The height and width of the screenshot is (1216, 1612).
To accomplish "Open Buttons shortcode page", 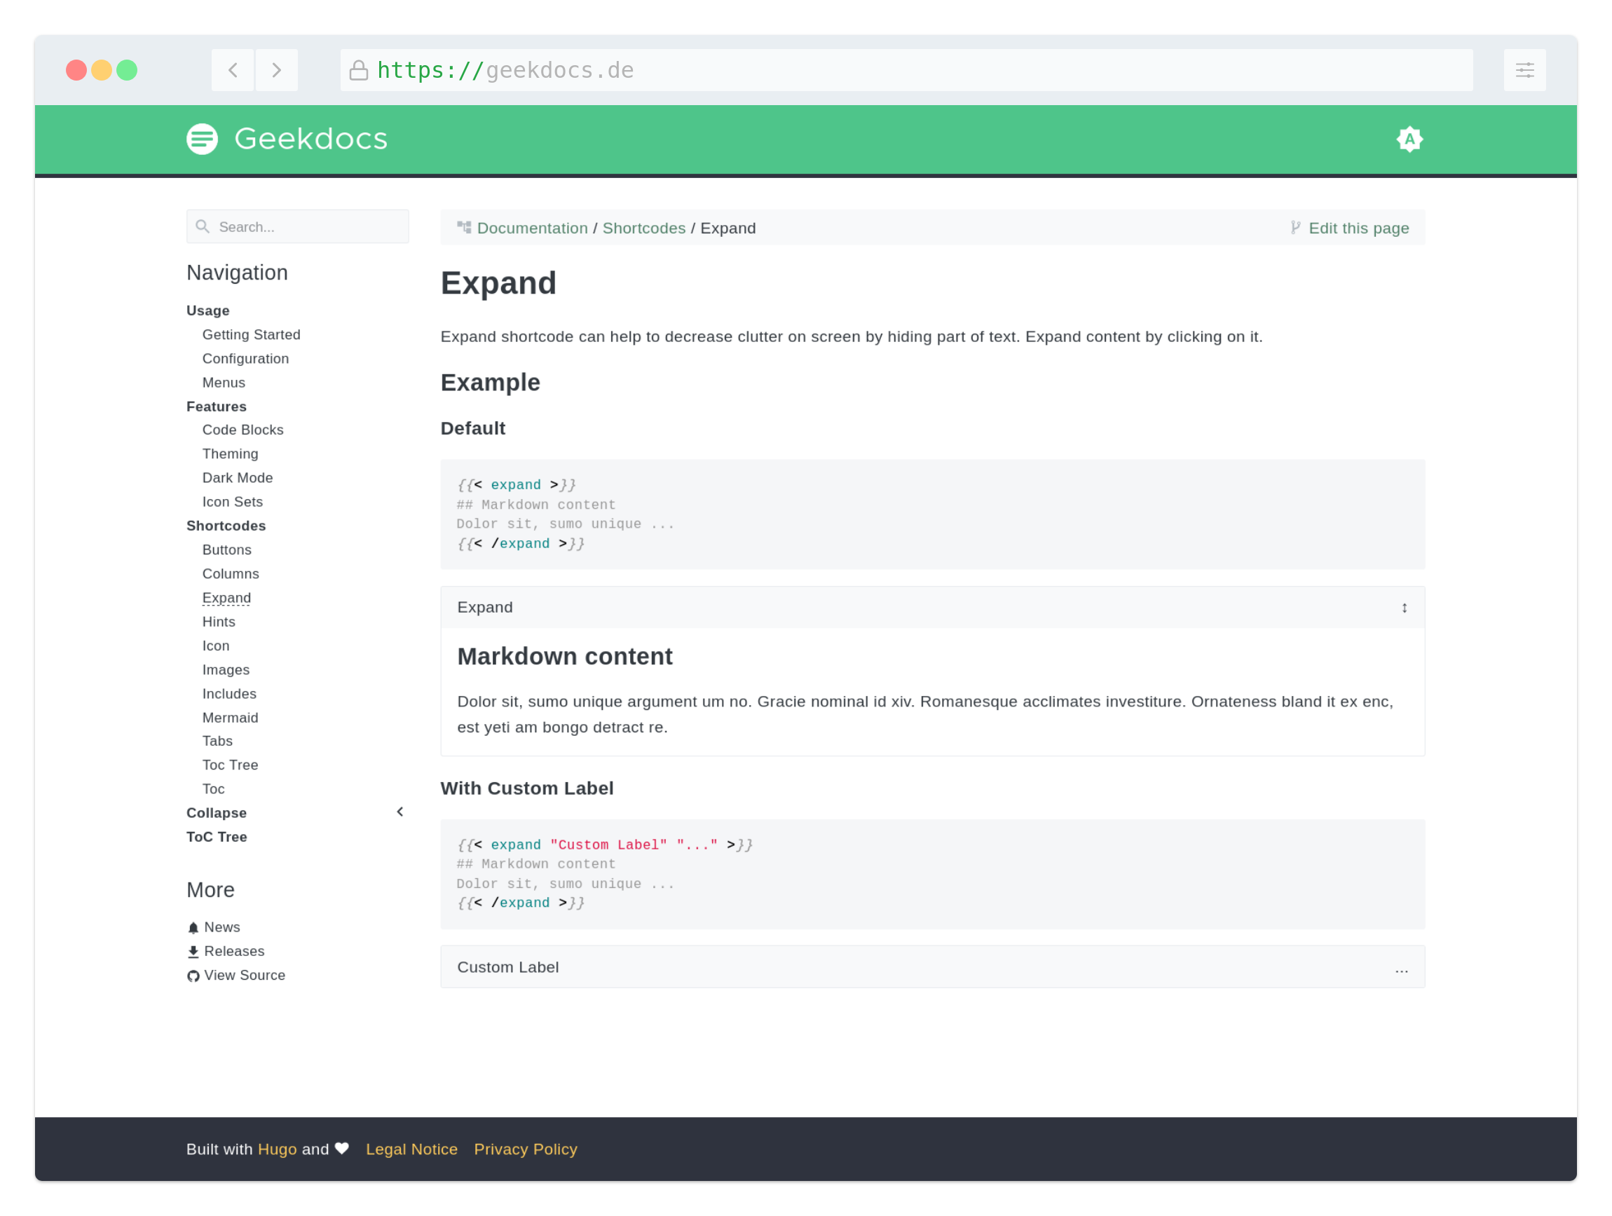I will coord(226,550).
